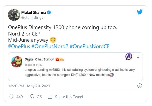This screenshot has width=152, height=106.
Task: Click the 26 replies count
Action: coord(40,97)
